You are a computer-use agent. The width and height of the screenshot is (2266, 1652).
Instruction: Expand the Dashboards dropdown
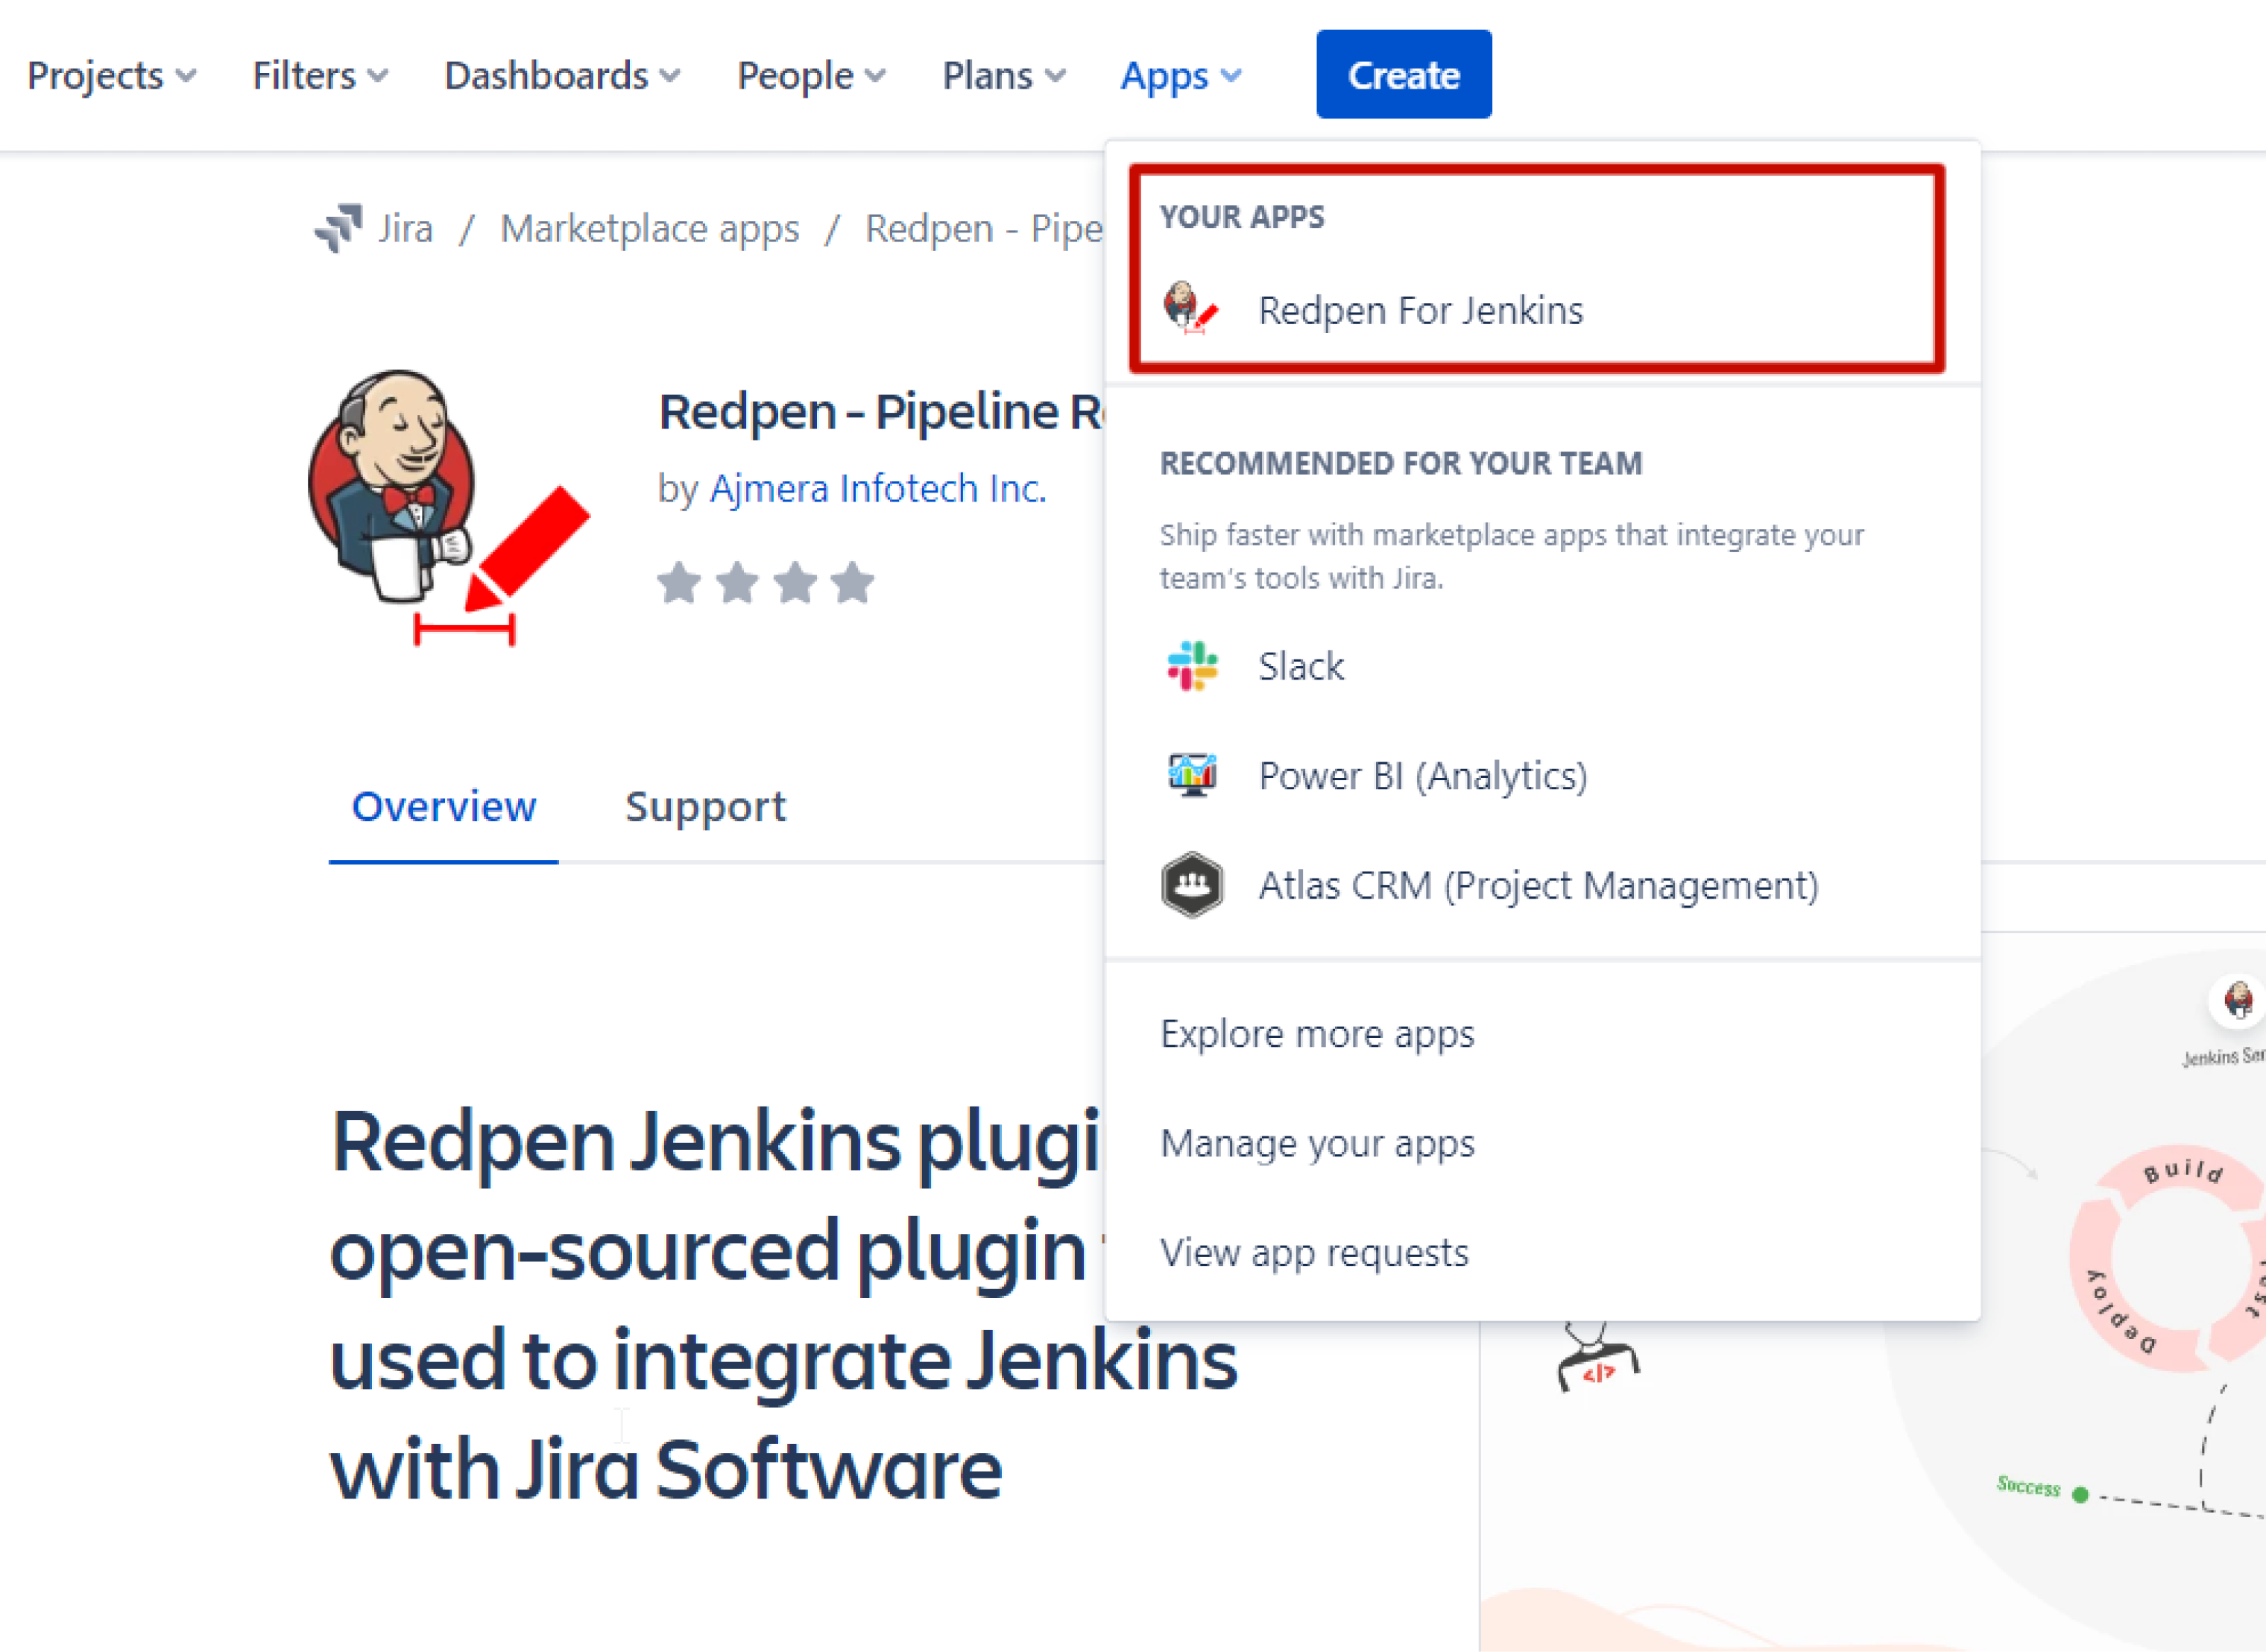point(562,75)
